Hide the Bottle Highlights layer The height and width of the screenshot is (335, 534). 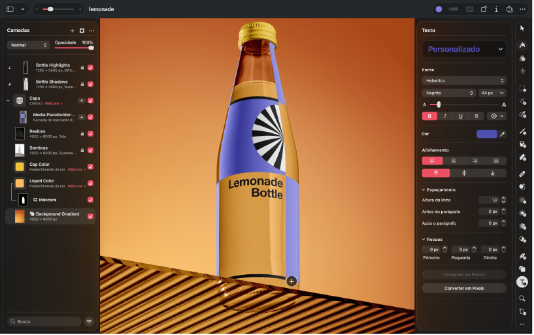tap(91, 68)
